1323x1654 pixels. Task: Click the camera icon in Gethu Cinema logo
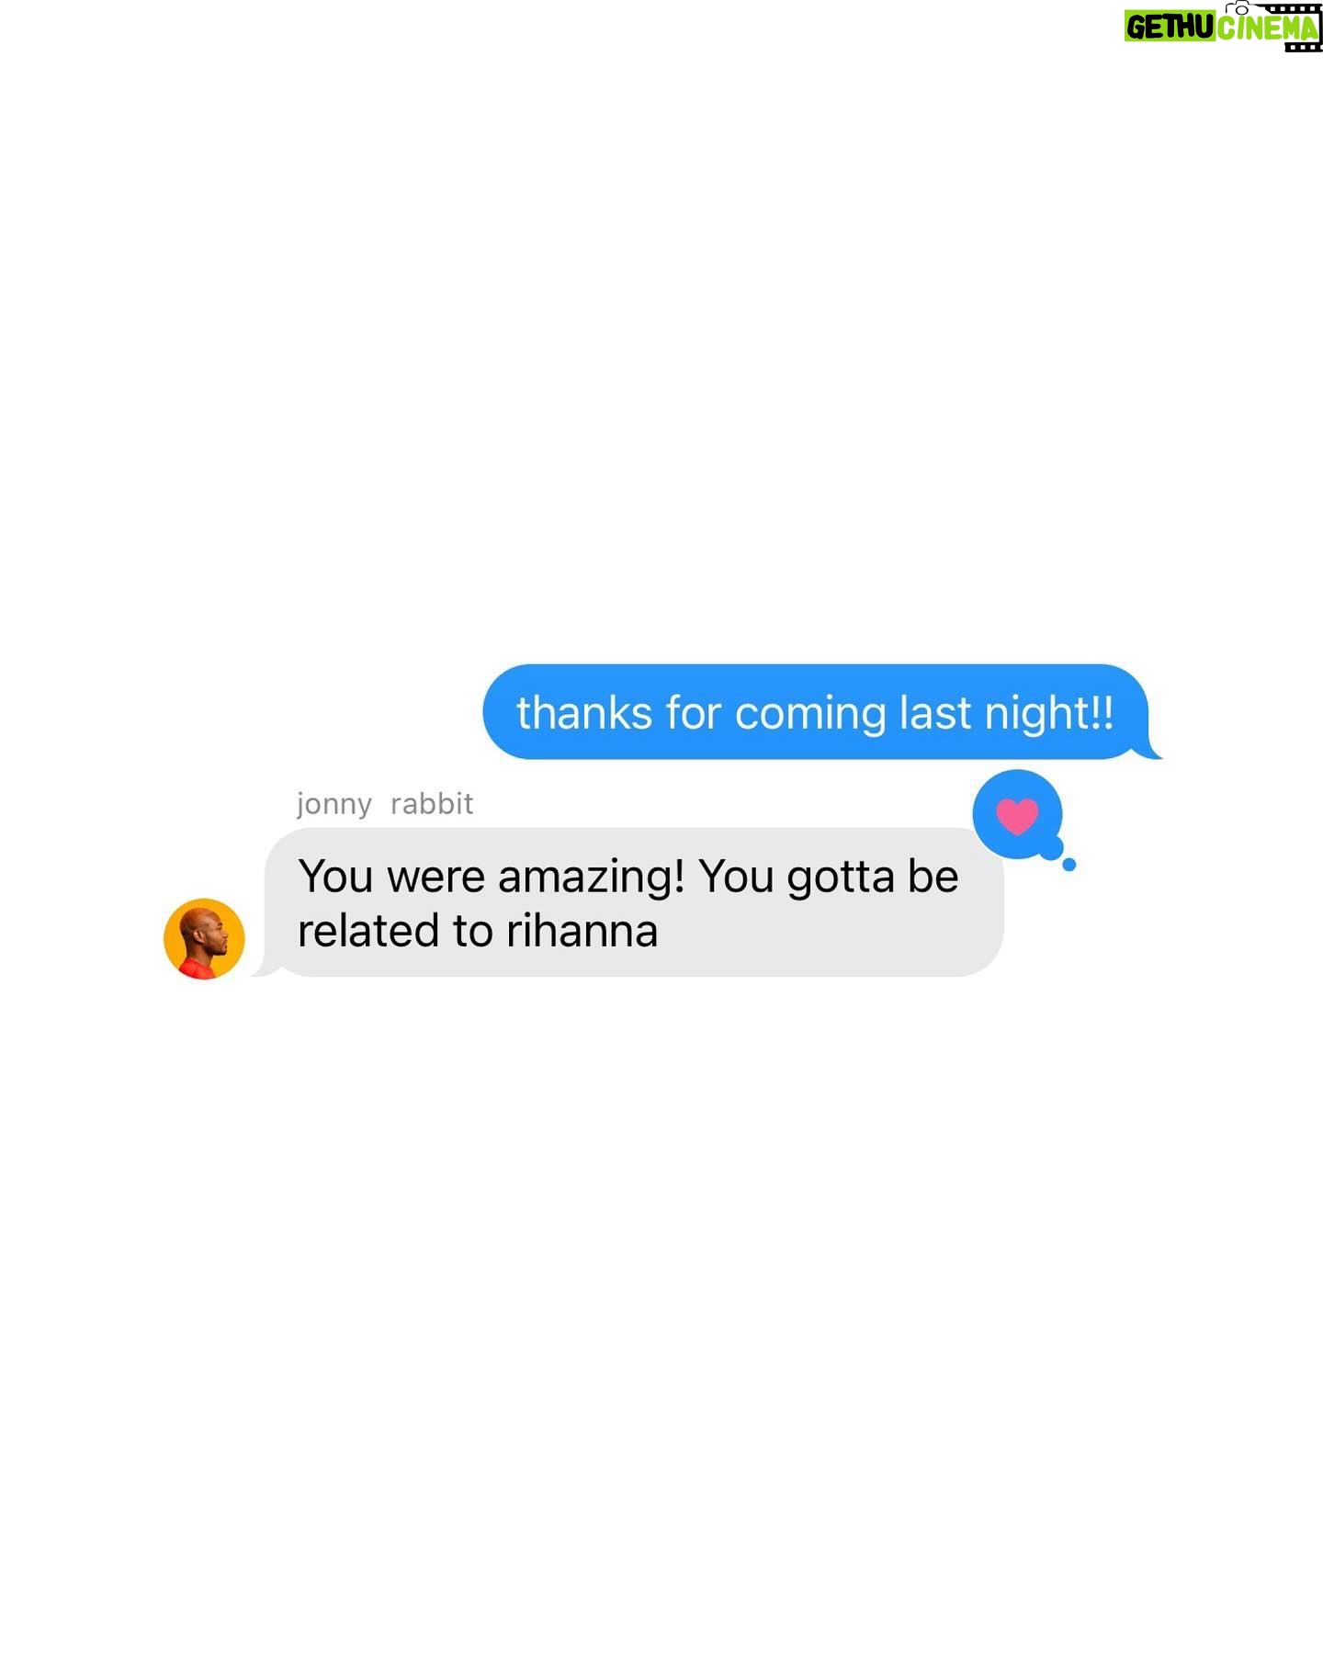1239,8
